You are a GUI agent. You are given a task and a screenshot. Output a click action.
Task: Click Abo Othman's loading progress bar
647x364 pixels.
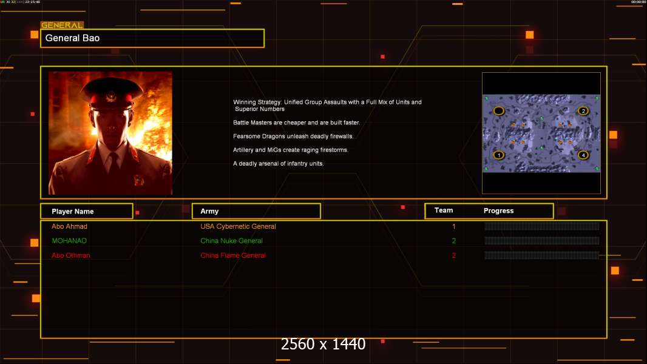point(542,255)
